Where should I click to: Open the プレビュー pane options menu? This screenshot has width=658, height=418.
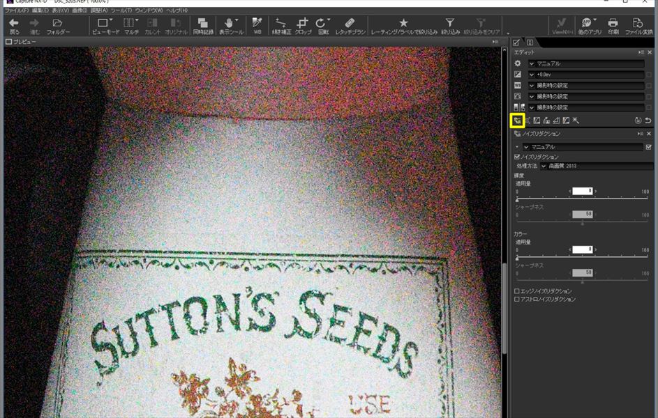495,42
